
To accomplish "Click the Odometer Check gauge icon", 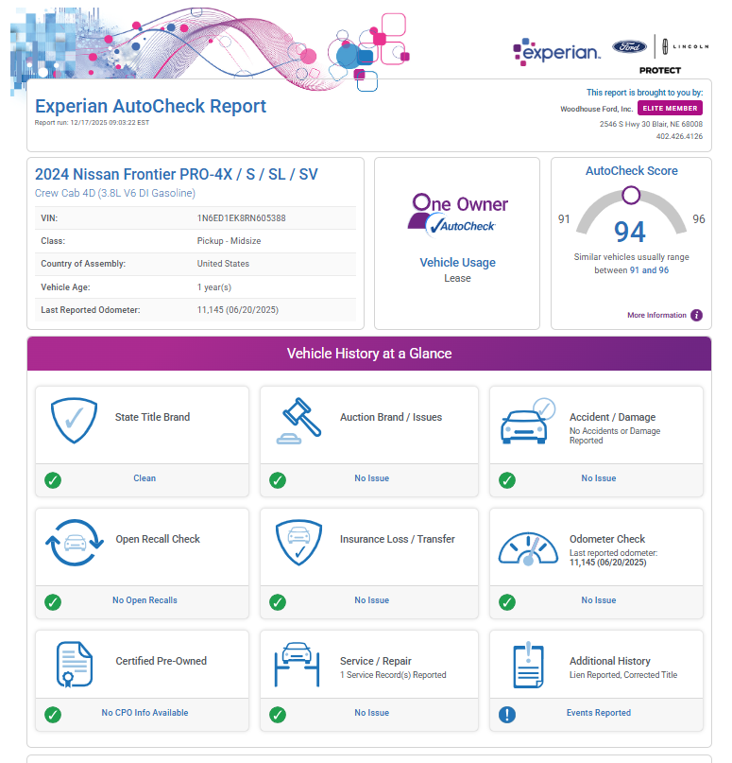I will (528, 548).
